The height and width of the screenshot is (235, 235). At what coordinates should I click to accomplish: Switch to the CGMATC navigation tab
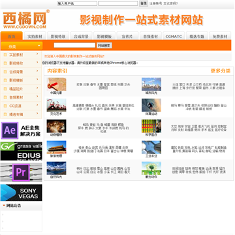pos(174,36)
